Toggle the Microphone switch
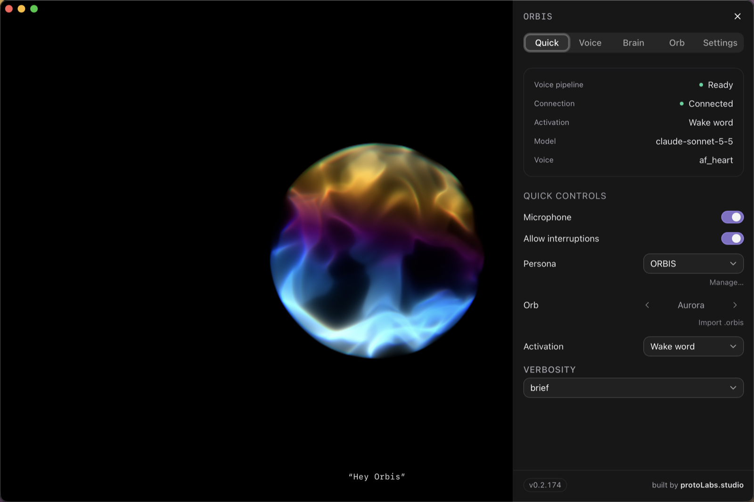The image size is (754, 502). 732,217
